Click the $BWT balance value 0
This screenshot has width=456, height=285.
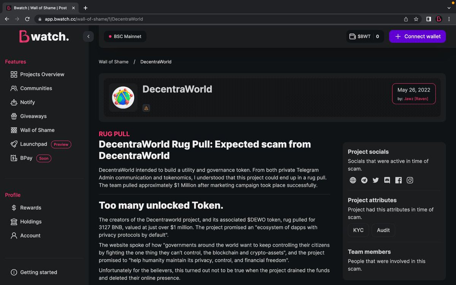pyautogui.click(x=377, y=36)
